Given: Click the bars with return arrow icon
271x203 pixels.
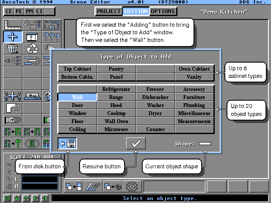Looking at the screenshot, I should pos(32,60).
